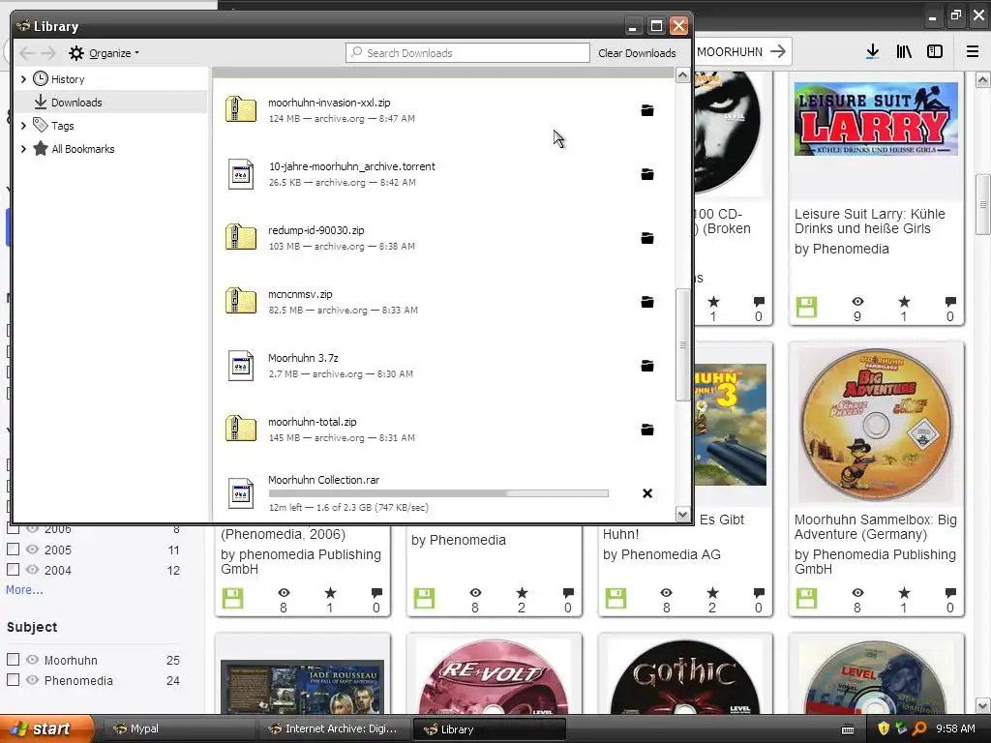Viewport: 991px width, 743px height.
Task: Click the browser page scrollbar thumb
Action: click(x=983, y=204)
